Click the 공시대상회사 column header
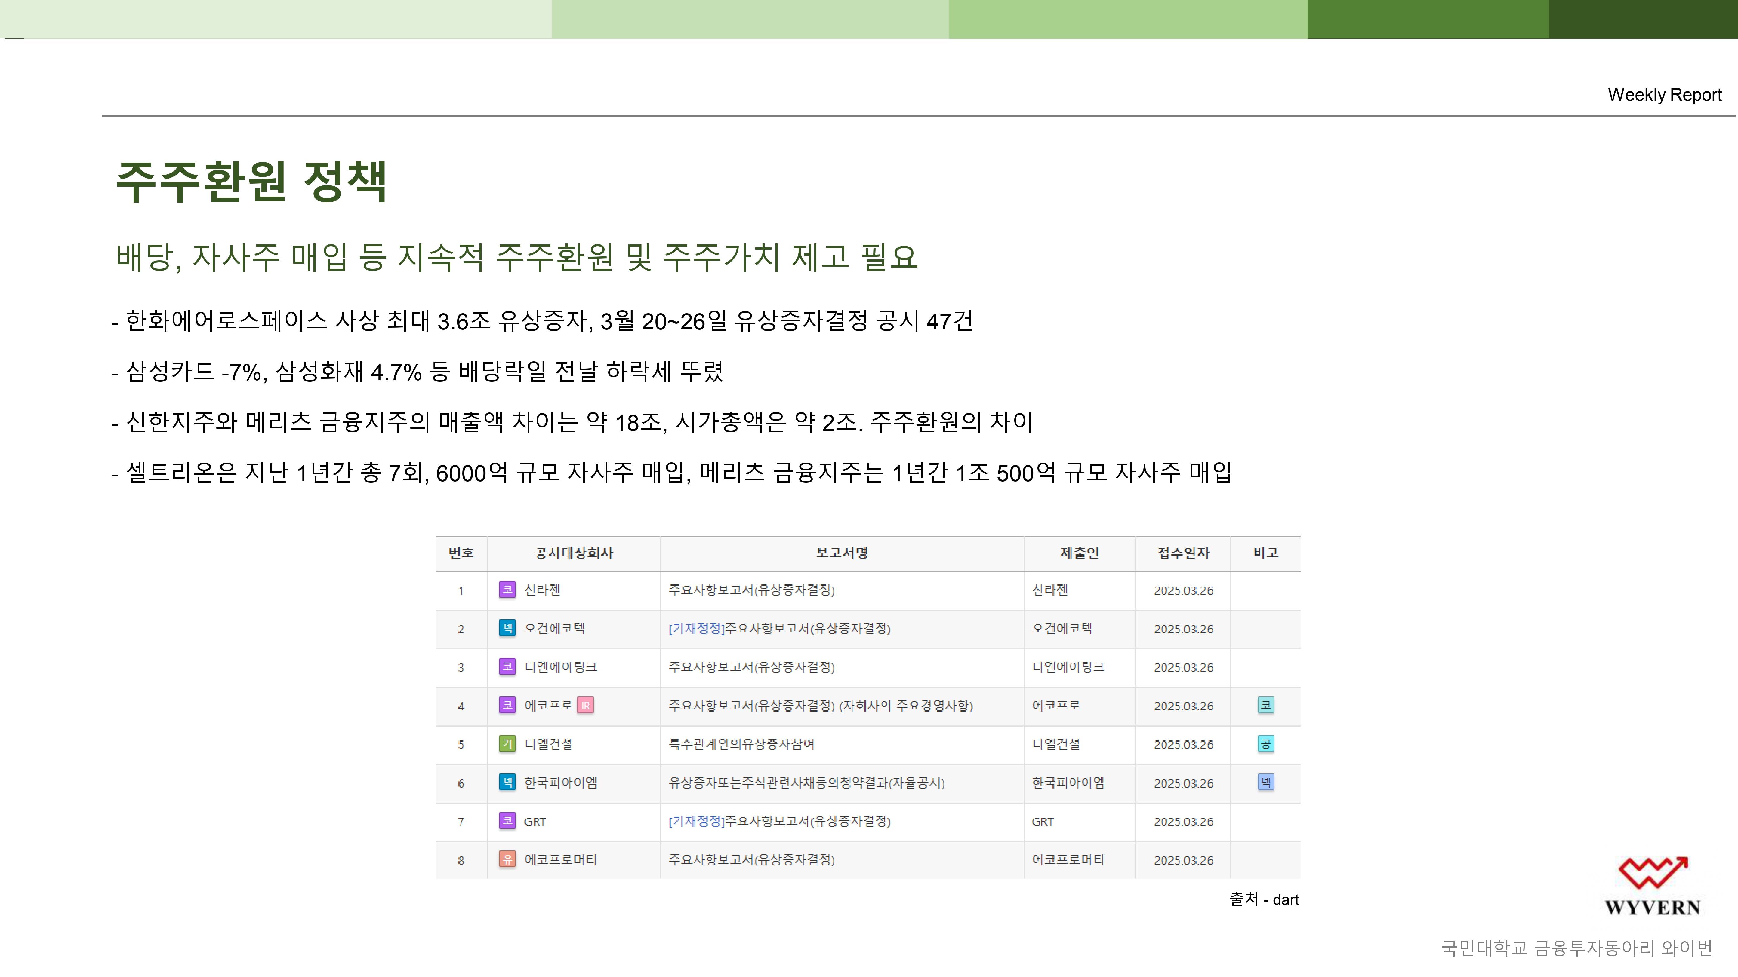The width and height of the screenshot is (1738, 977). tap(574, 553)
